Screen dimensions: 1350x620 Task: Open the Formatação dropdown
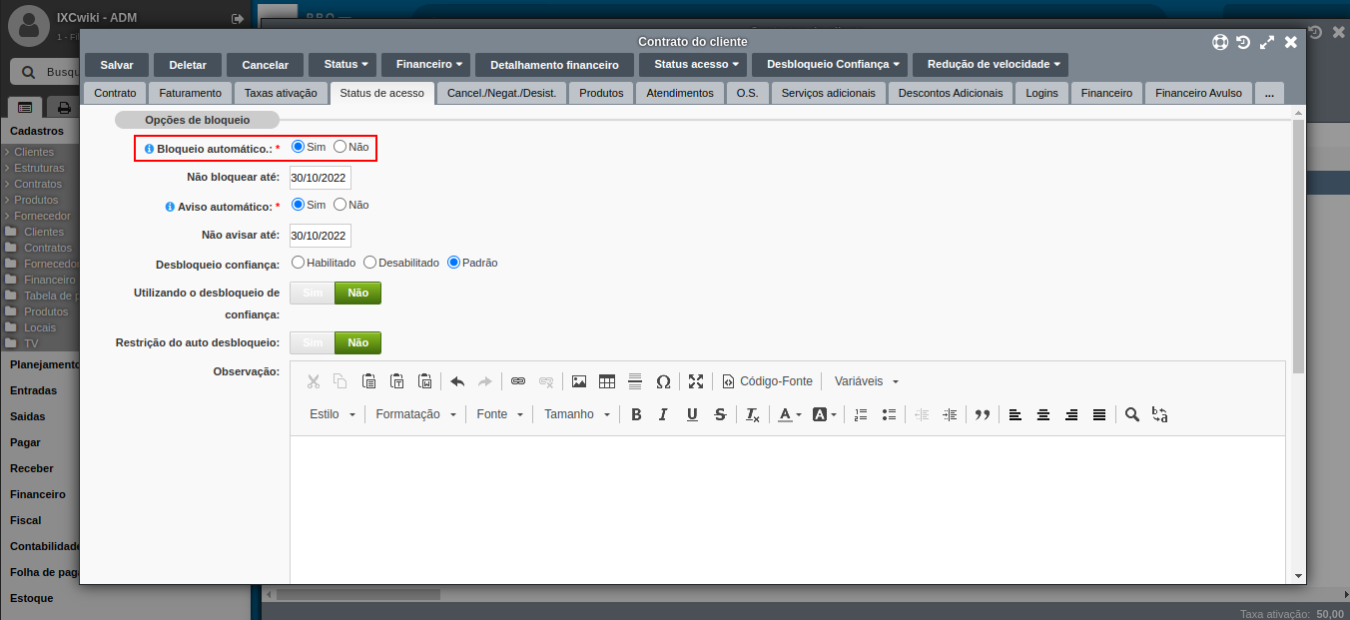click(x=415, y=414)
